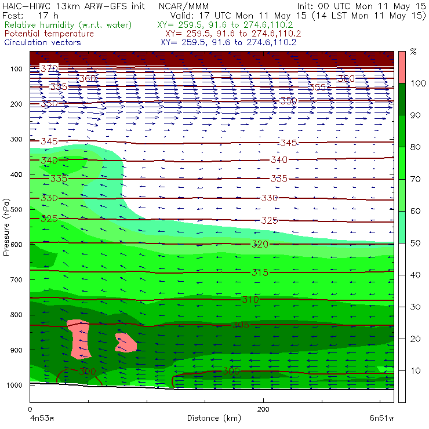Click the 'Distance (km)' axis title
429x429 pixels.
tap(214, 418)
